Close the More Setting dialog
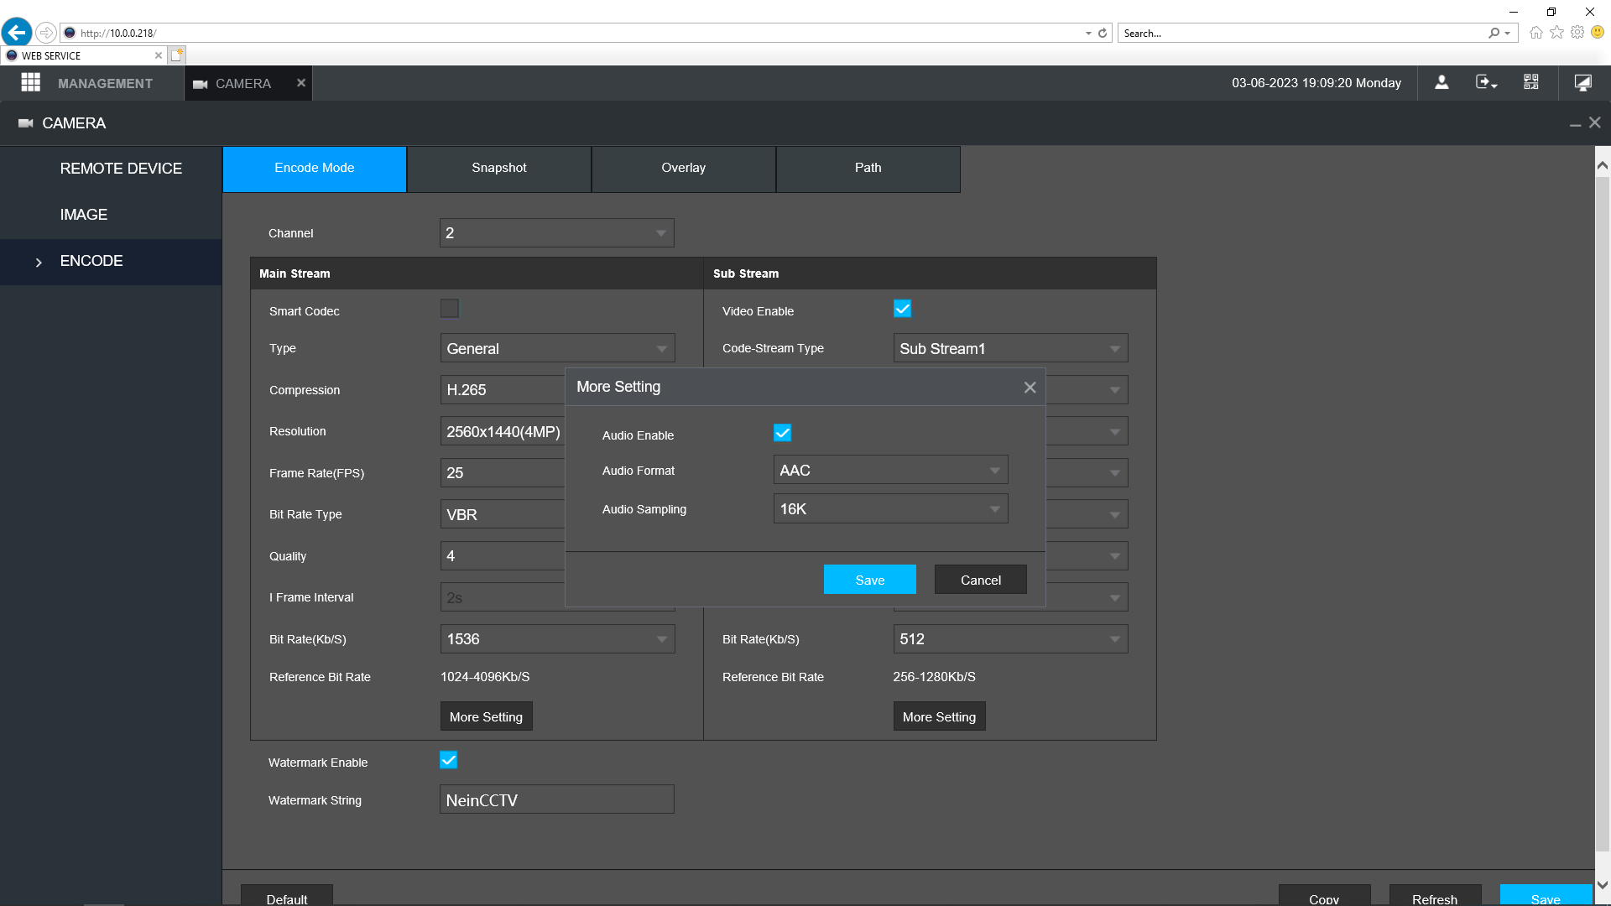1611x906 pixels. [1030, 388]
